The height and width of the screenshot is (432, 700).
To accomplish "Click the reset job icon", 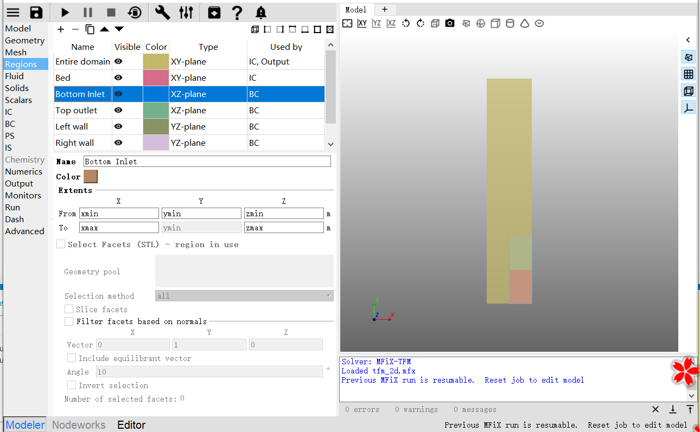I will click(x=134, y=12).
